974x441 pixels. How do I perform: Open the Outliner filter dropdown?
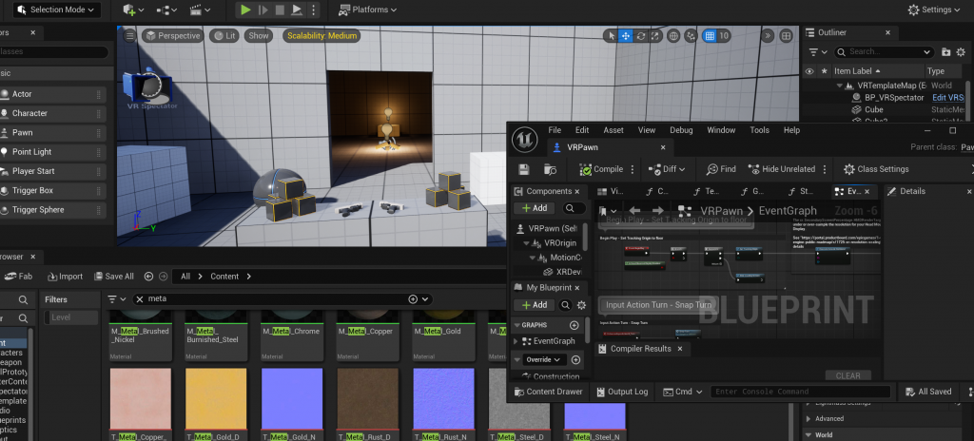(818, 52)
